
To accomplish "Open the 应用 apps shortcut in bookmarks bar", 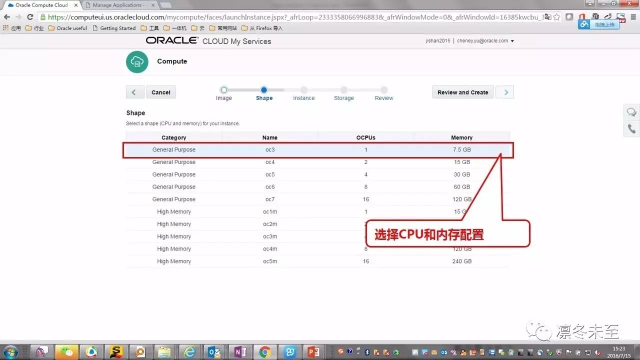I will tap(12, 28).
